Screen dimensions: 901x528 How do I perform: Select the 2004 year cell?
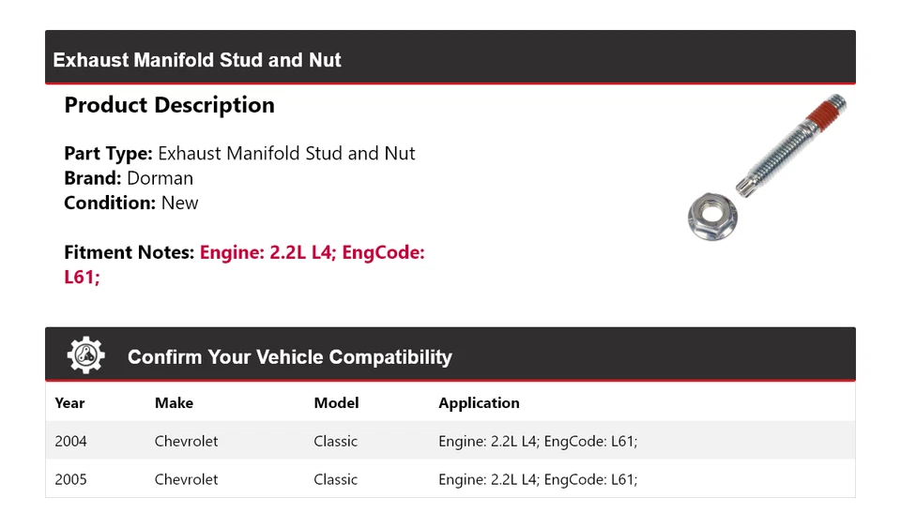click(x=70, y=441)
